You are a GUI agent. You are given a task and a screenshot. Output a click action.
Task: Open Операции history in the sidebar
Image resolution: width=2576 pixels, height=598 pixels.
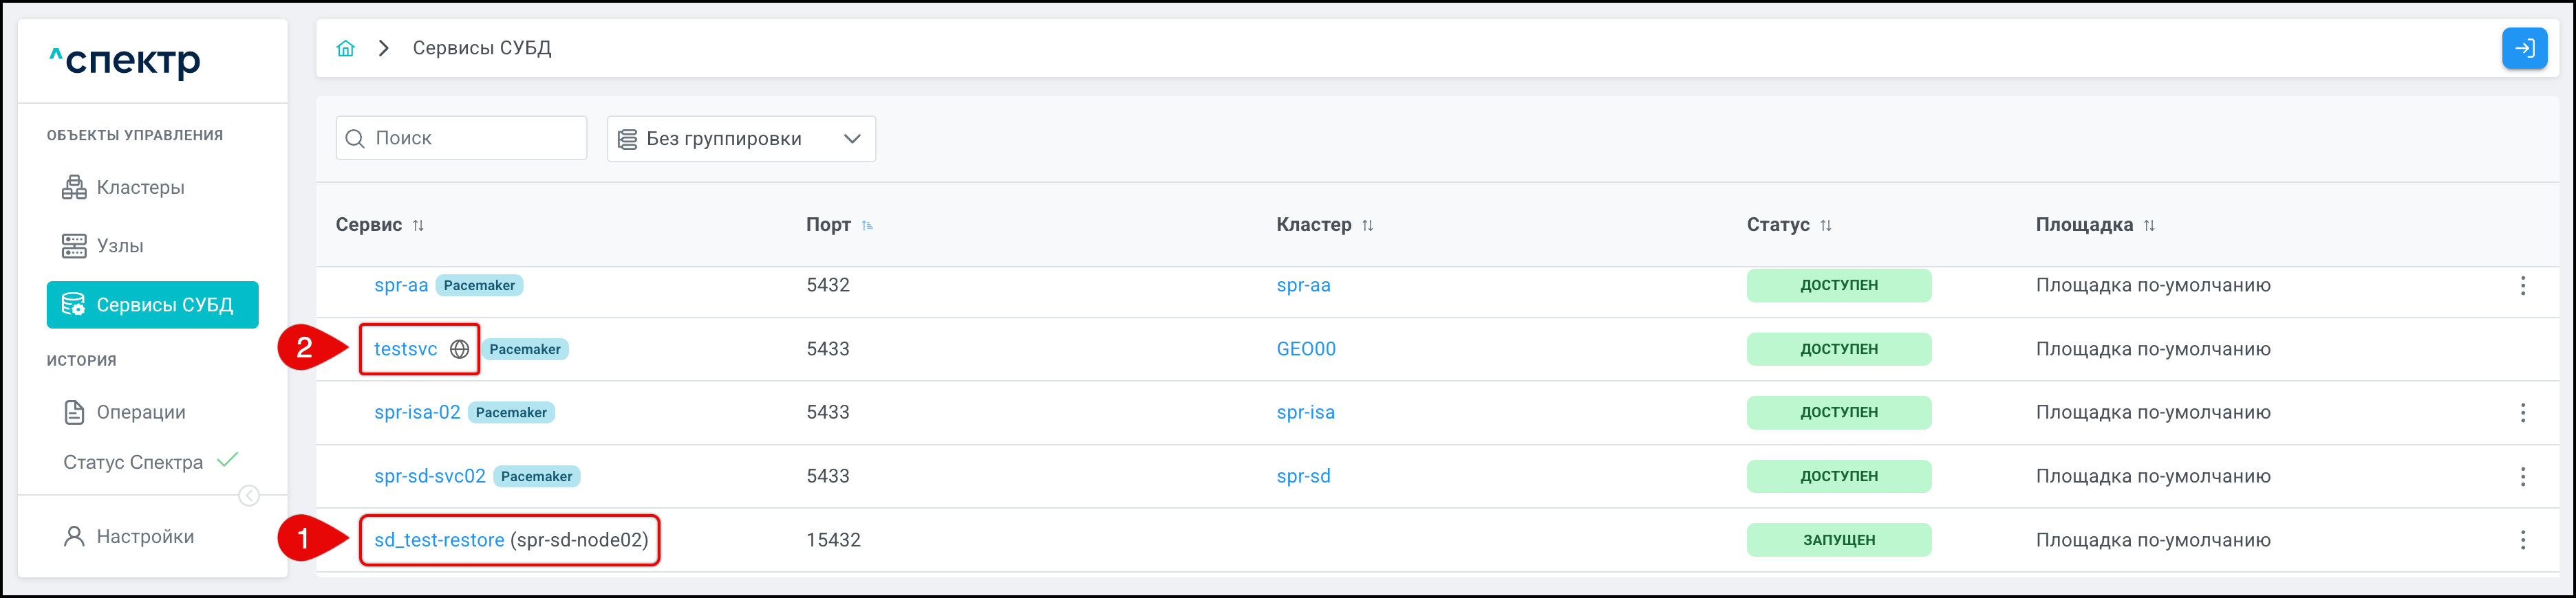(x=140, y=412)
